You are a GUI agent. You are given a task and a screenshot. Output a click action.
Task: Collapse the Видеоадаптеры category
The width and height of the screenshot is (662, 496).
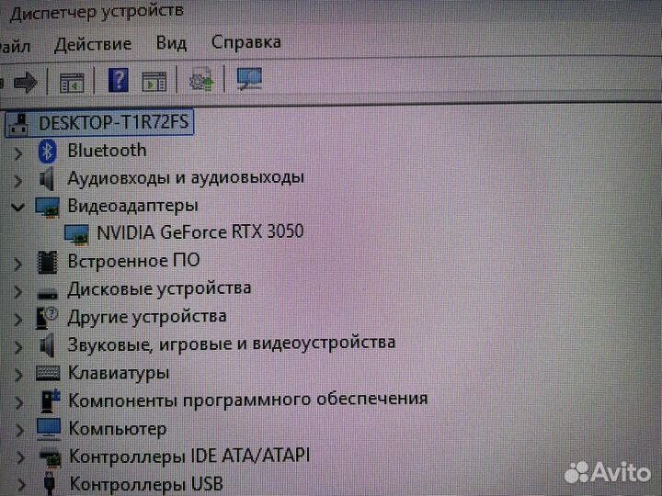pos(17,208)
